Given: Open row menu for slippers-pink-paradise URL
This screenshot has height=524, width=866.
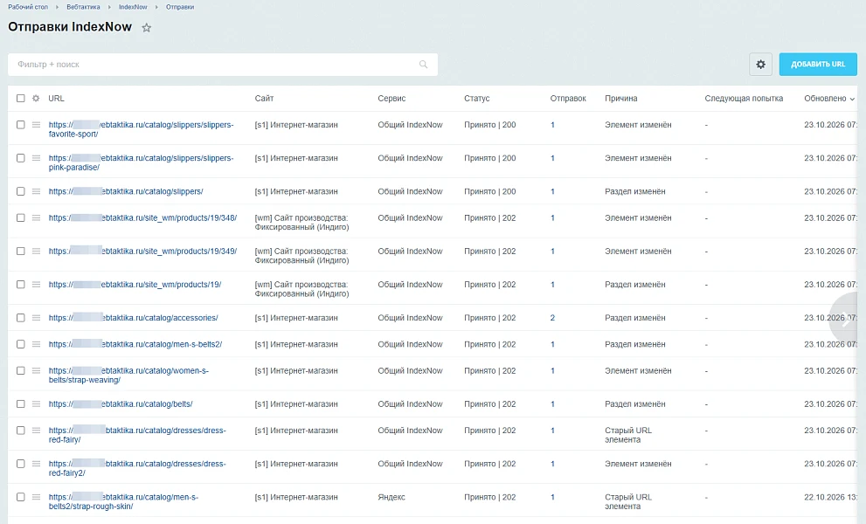Looking at the screenshot, I should [x=36, y=158].
